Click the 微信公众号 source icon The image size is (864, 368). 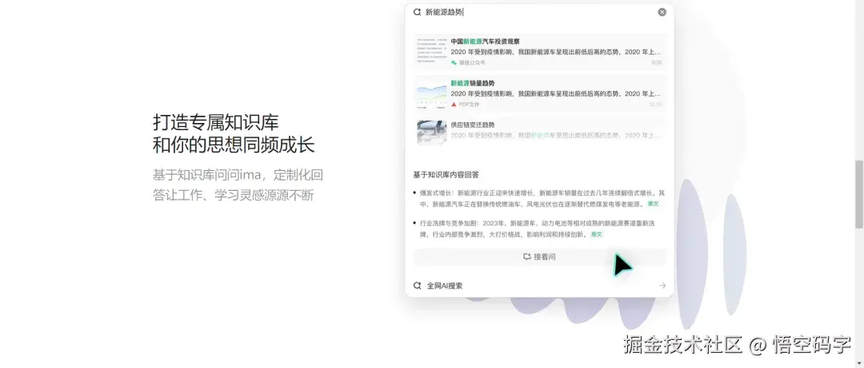[454, 63]
